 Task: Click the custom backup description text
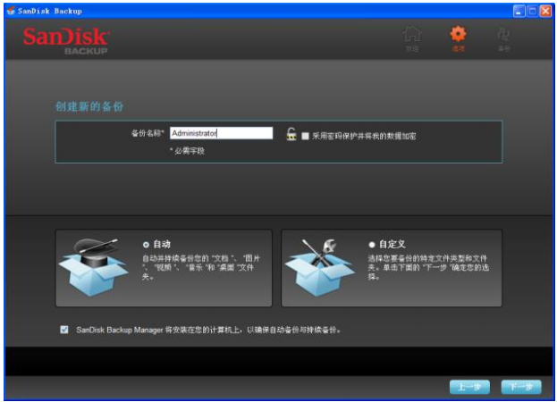click(x=428, y=267)
